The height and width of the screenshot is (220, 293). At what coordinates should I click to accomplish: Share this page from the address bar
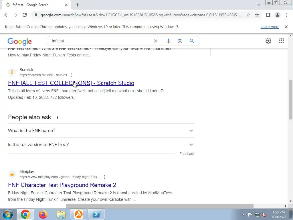pos(248,15)
